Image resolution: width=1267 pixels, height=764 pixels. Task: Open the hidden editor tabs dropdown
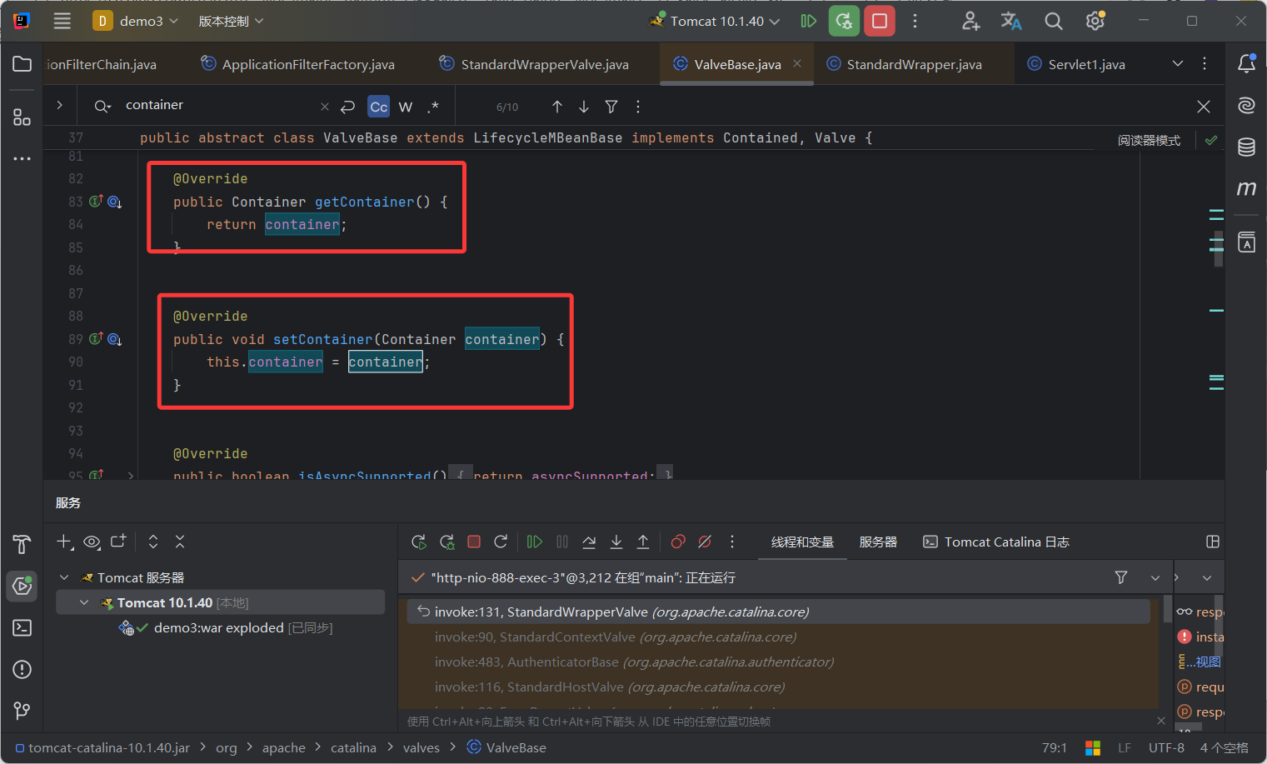[x=1178, y=63]
